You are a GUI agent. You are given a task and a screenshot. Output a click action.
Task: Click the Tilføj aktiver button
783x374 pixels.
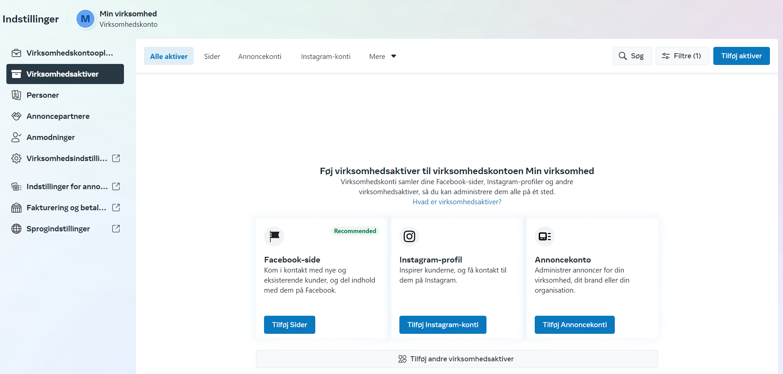click(741, 56)
